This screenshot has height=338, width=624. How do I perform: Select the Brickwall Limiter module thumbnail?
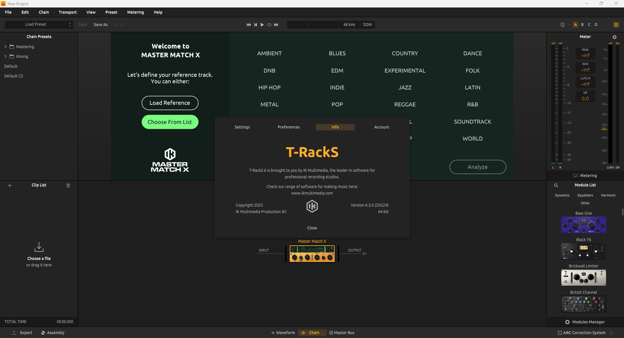coord(584,277)
